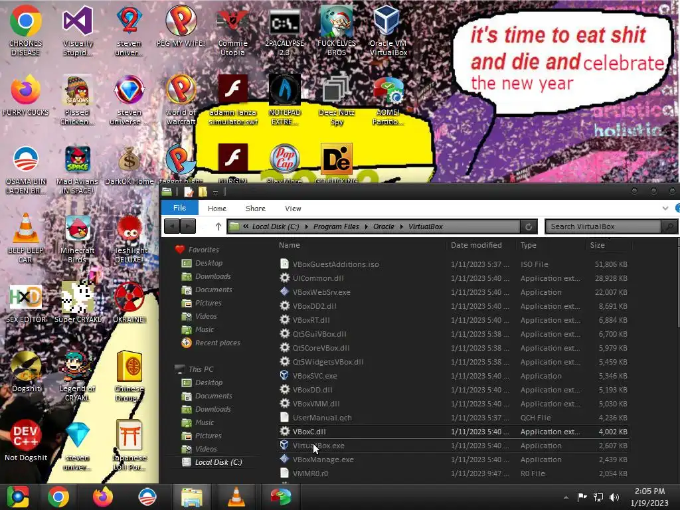680x510 pixels.
Task: Open HxD hex editor desktop icon
Action: 26,303
